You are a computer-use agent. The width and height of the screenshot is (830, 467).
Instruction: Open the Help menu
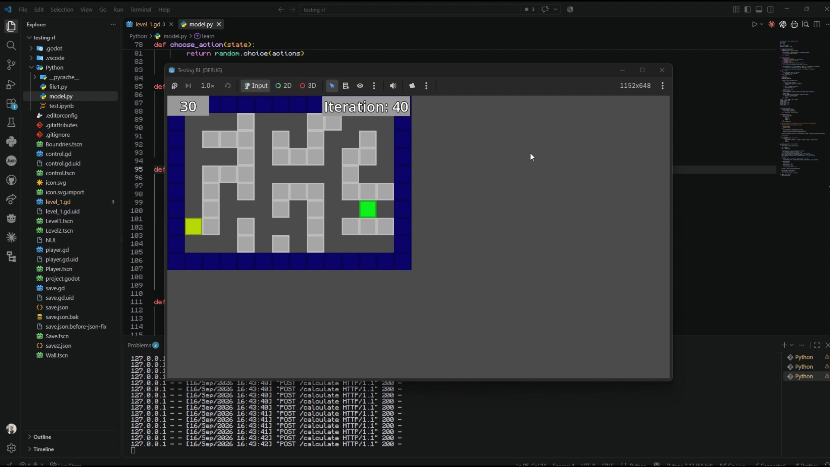(x=164, y=10)
